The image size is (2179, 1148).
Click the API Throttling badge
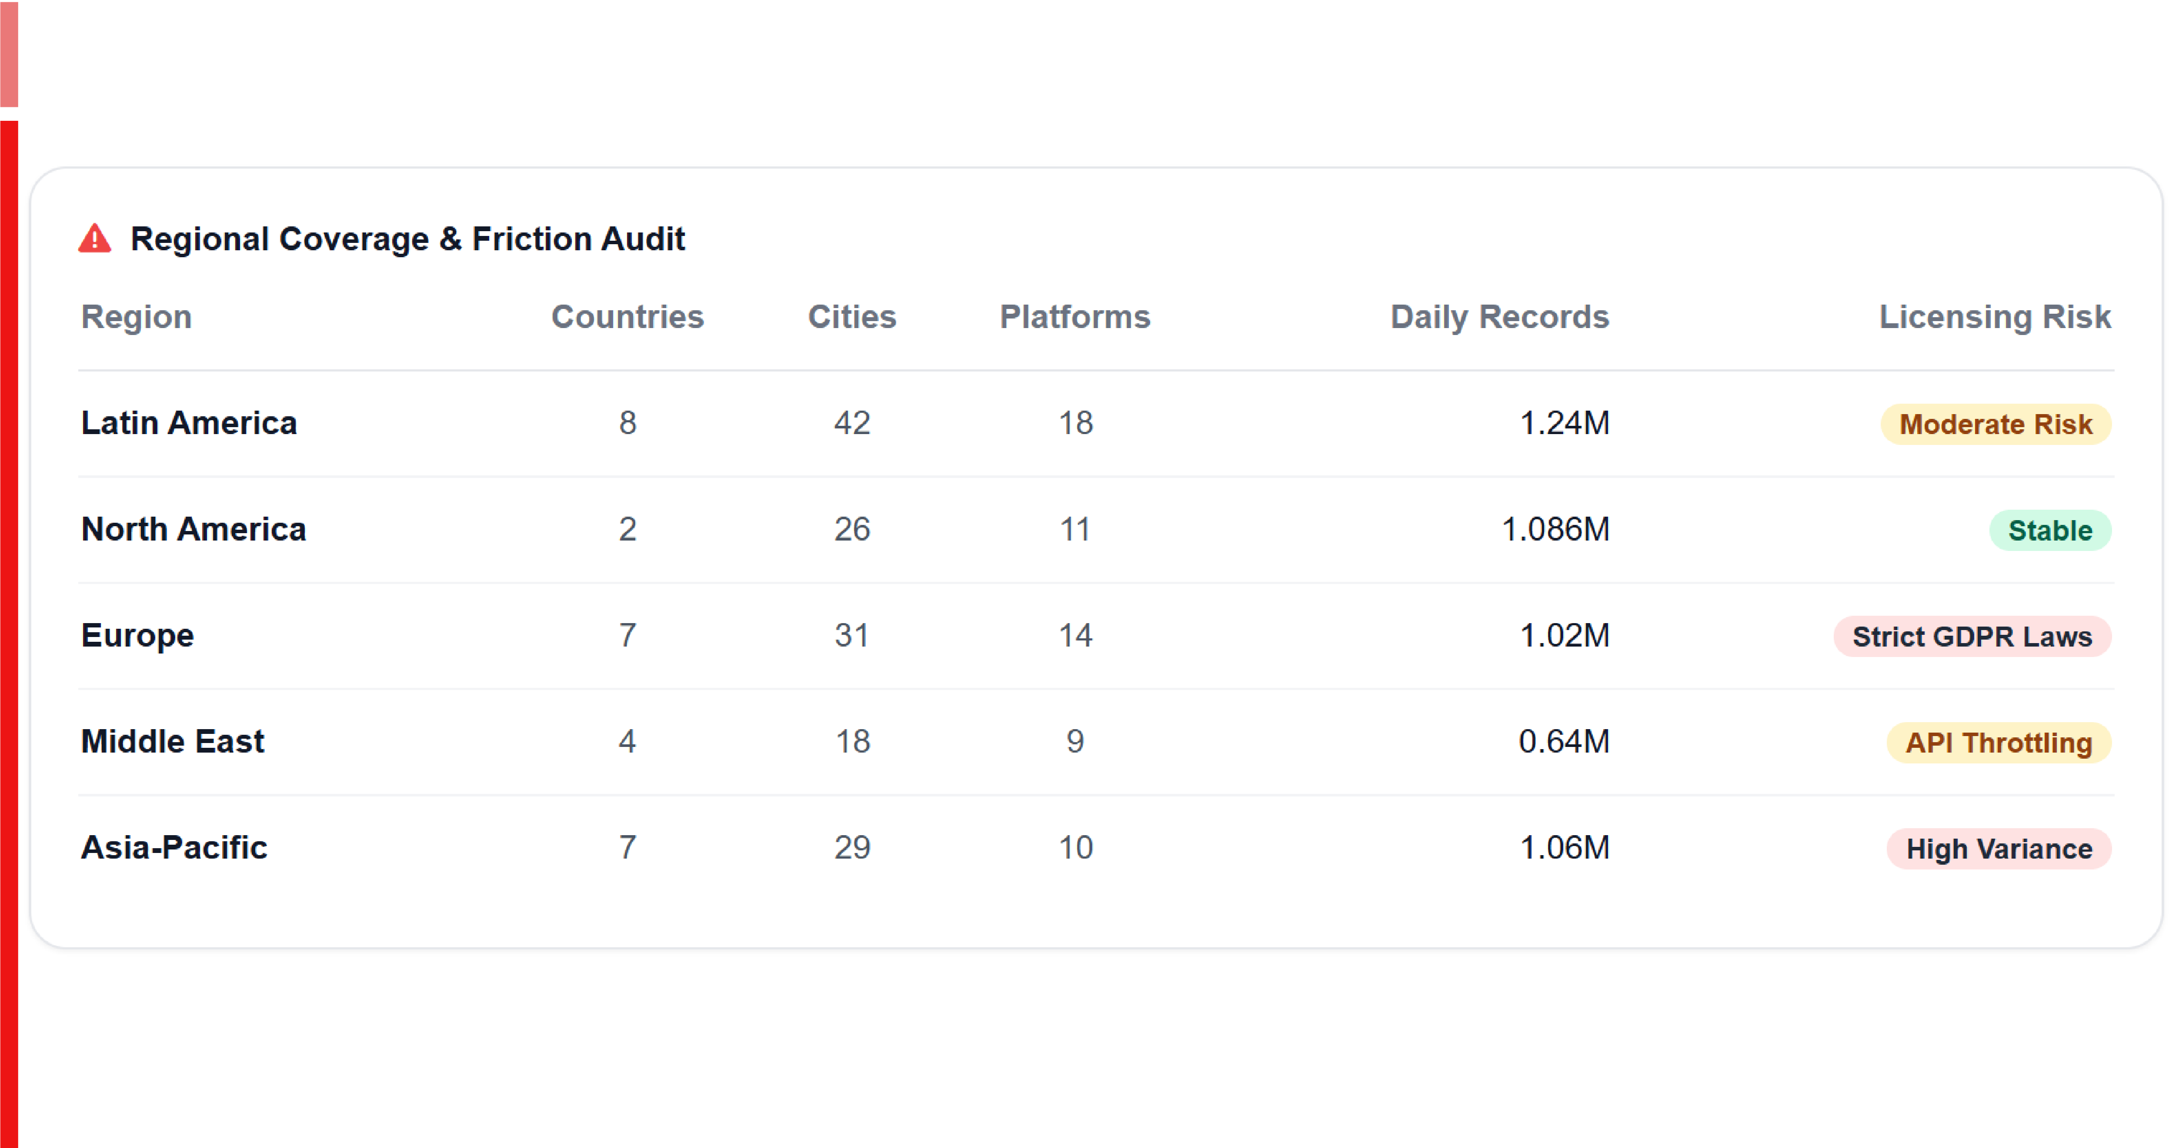coord(1998,742)
